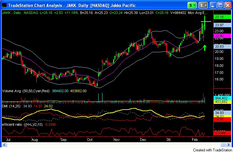The image size is (233, 152).
Task: Click the 'Created with TradeStation' caption
Action: pyautogui.click(x=212, y=150)
